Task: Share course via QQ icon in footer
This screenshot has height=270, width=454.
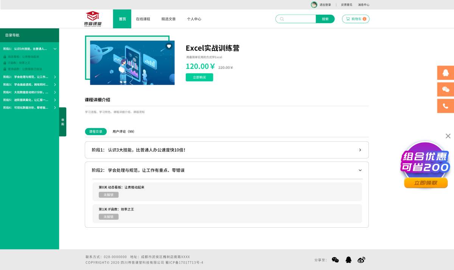Action: pos(348,260)
